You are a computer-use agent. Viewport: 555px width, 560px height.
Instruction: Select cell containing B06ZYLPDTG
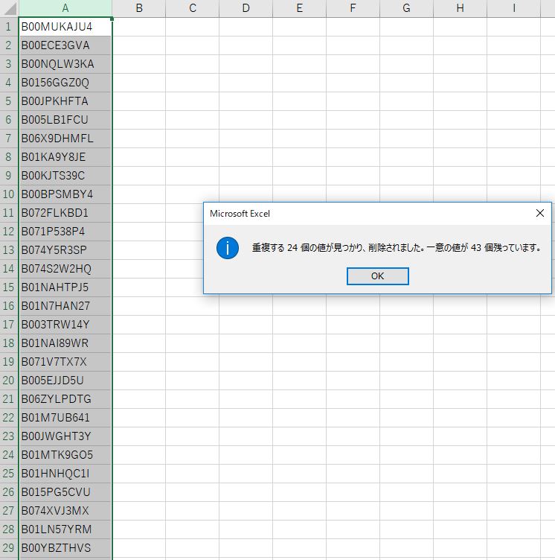65,399
